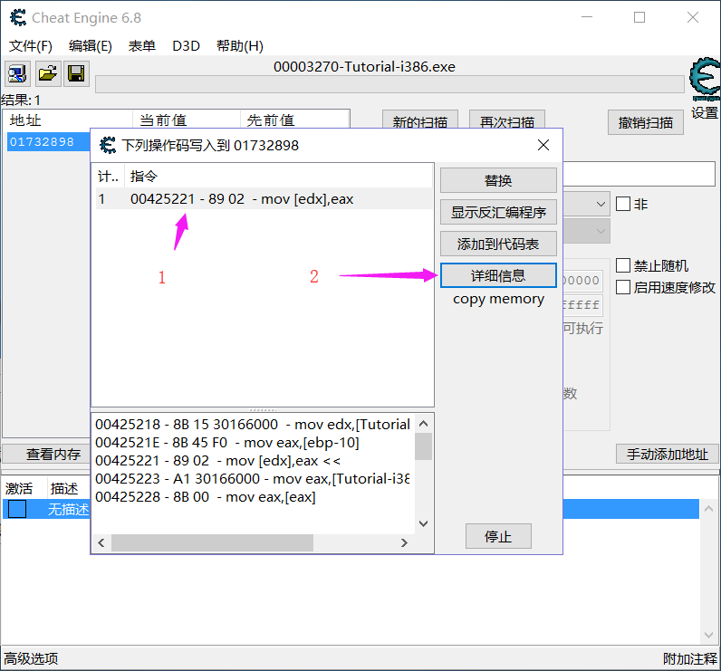
Task: Click the 指令 column header
Action: click(279, 176)
